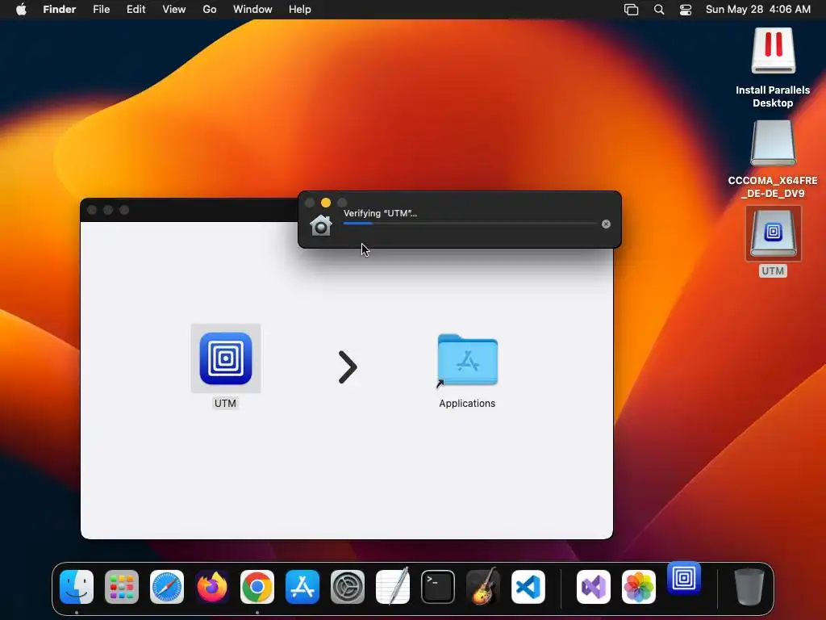Launch Safari from the Dock
The width and height of the screenshot is (826, 620).
pyautogui.click(x=167, y=587)
